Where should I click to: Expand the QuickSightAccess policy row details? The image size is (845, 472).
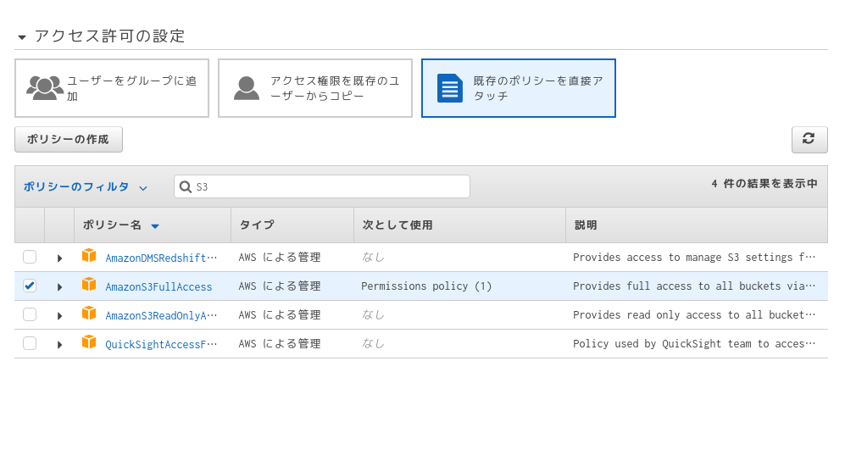[60, 345]
